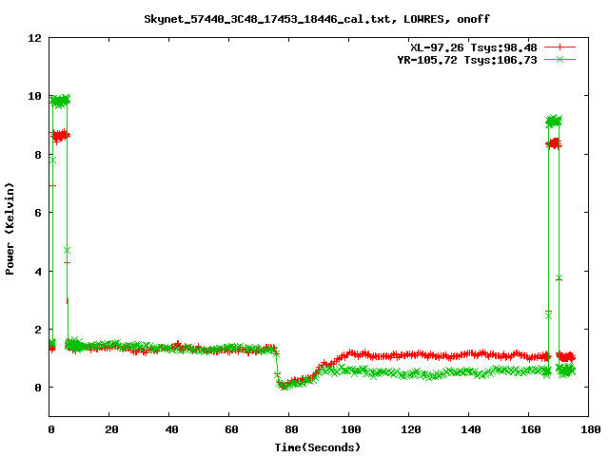The image size is (609, 456).
Task: Click y-axis tick label 8
Action: (x=36, y=155)
